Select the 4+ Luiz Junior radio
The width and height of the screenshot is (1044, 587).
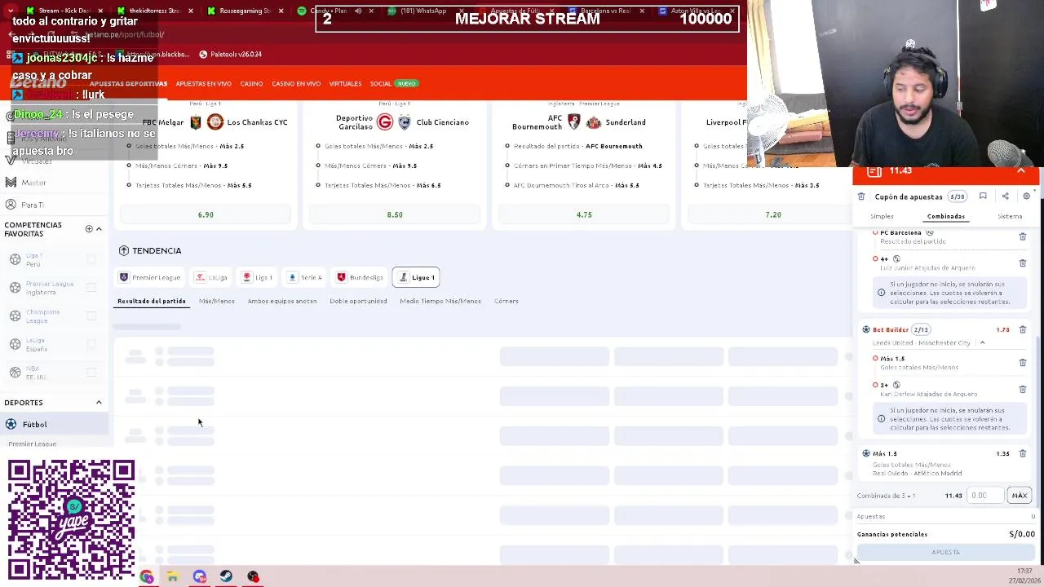[875, 258]
